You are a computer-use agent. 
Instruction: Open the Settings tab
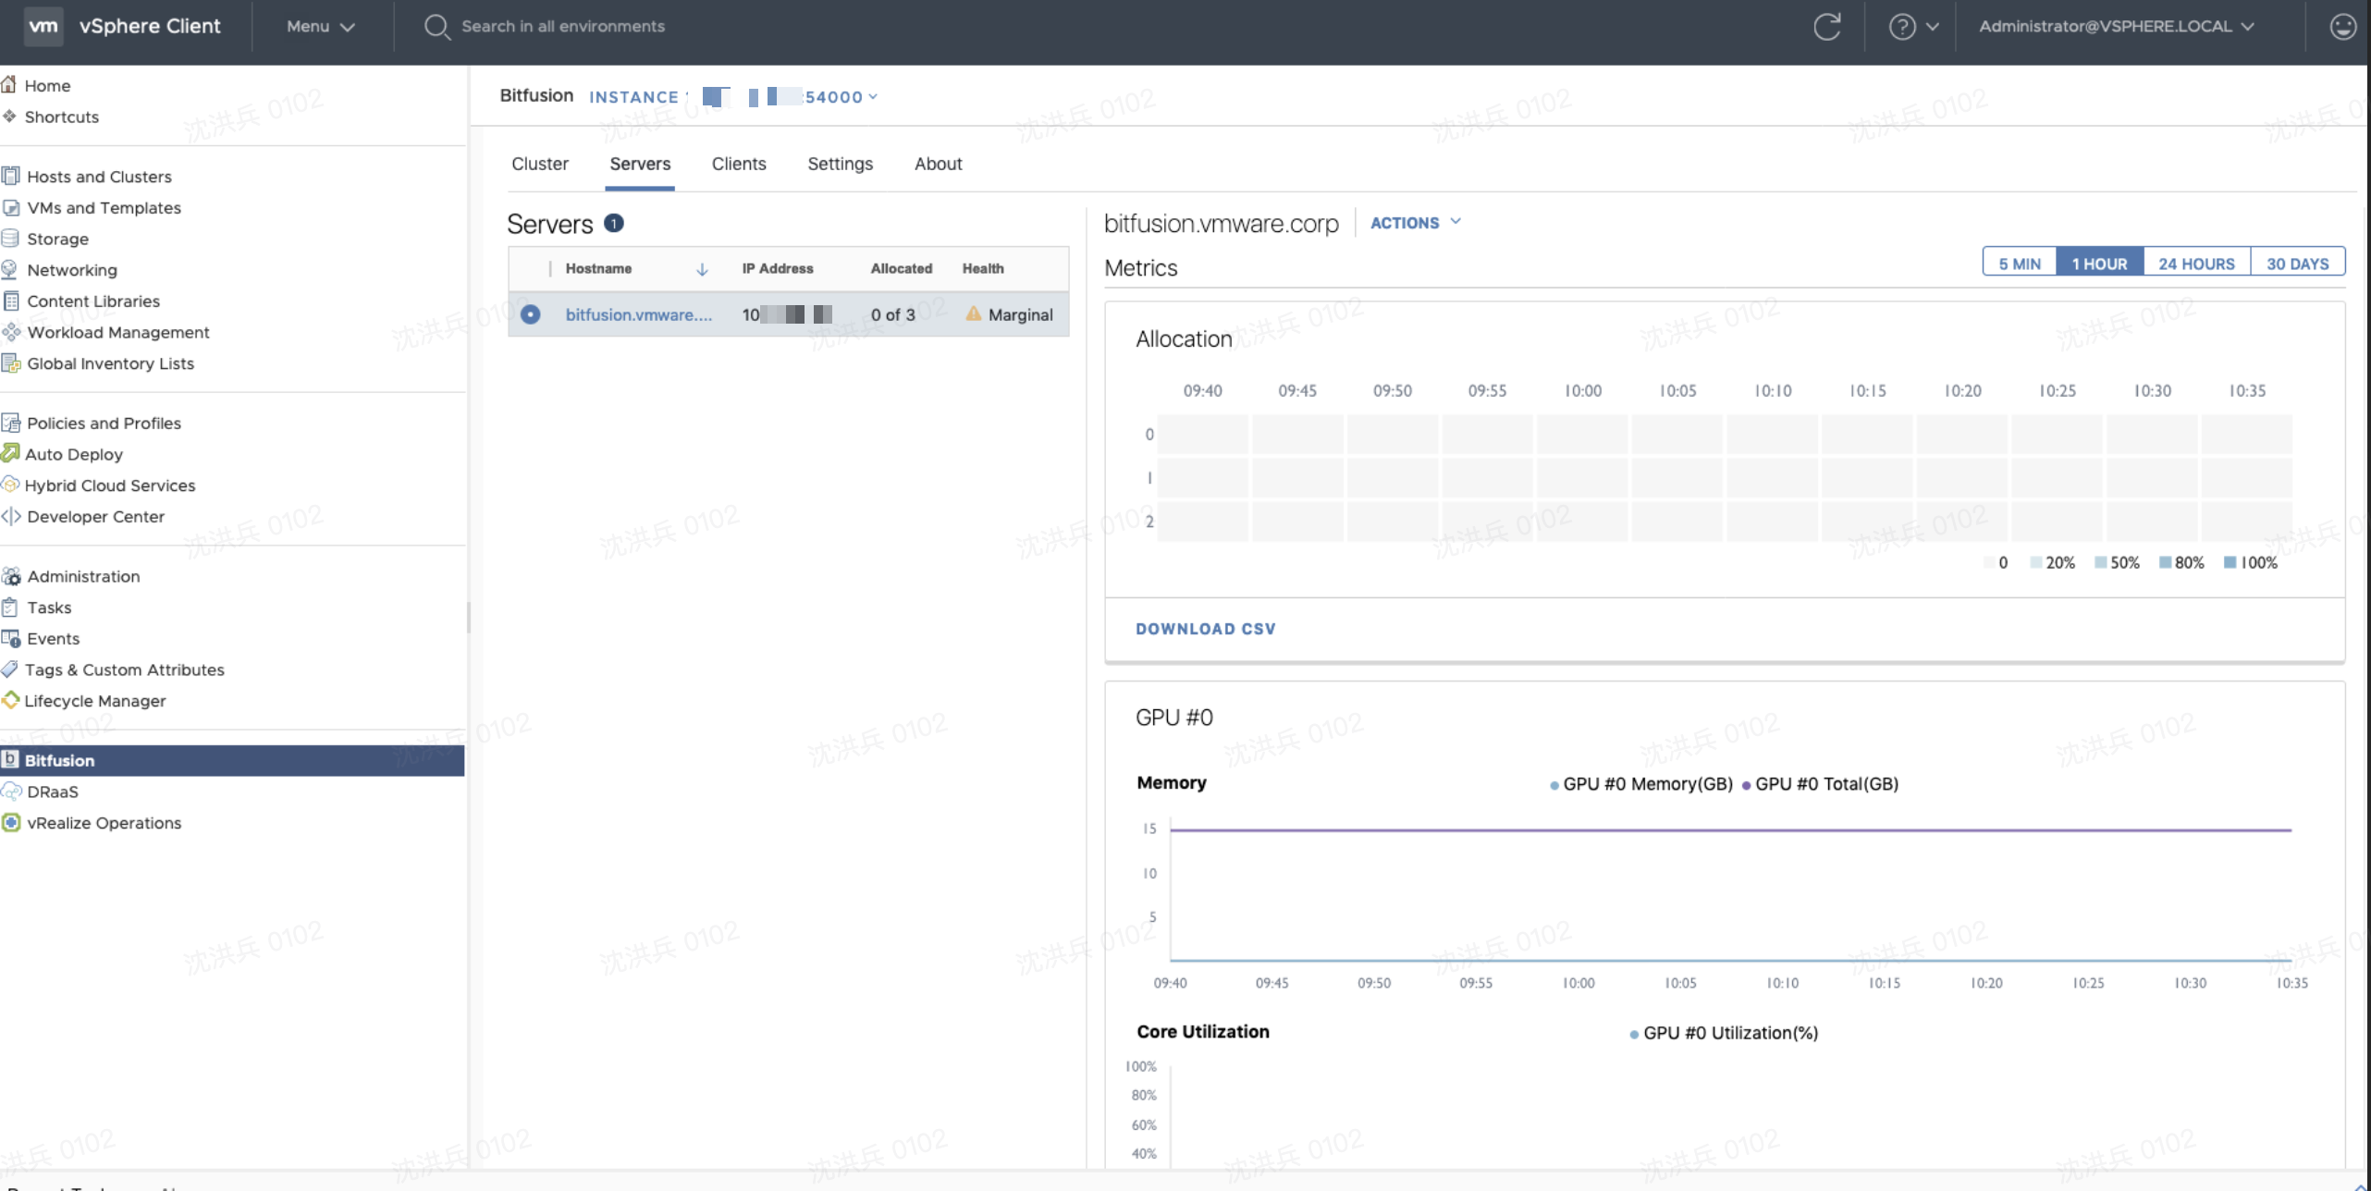(x=839, y=164)
